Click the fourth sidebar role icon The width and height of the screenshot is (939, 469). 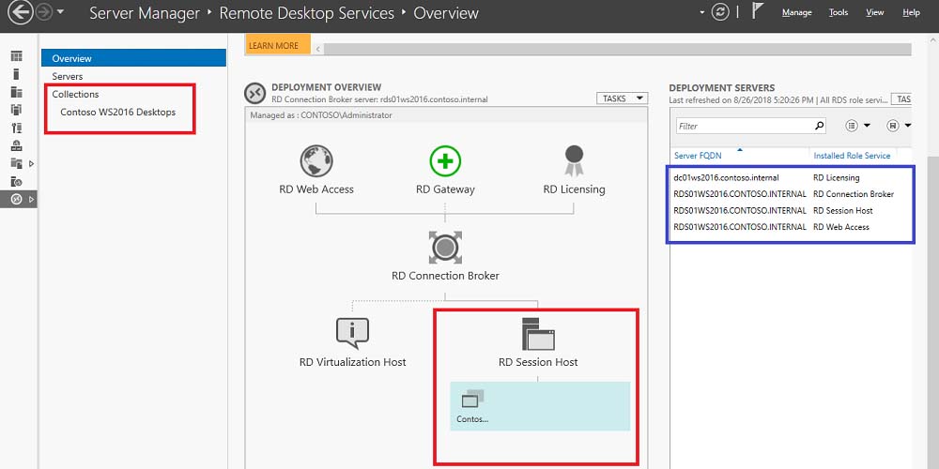(x=16, y=110)
